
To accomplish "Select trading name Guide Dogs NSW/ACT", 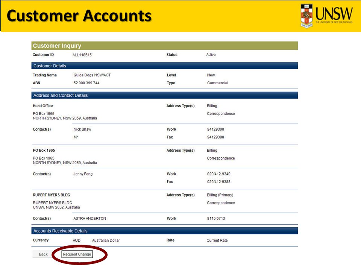I will point(92,75).
